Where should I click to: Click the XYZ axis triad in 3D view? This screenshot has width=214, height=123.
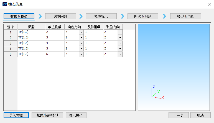(x=158, y=92)
